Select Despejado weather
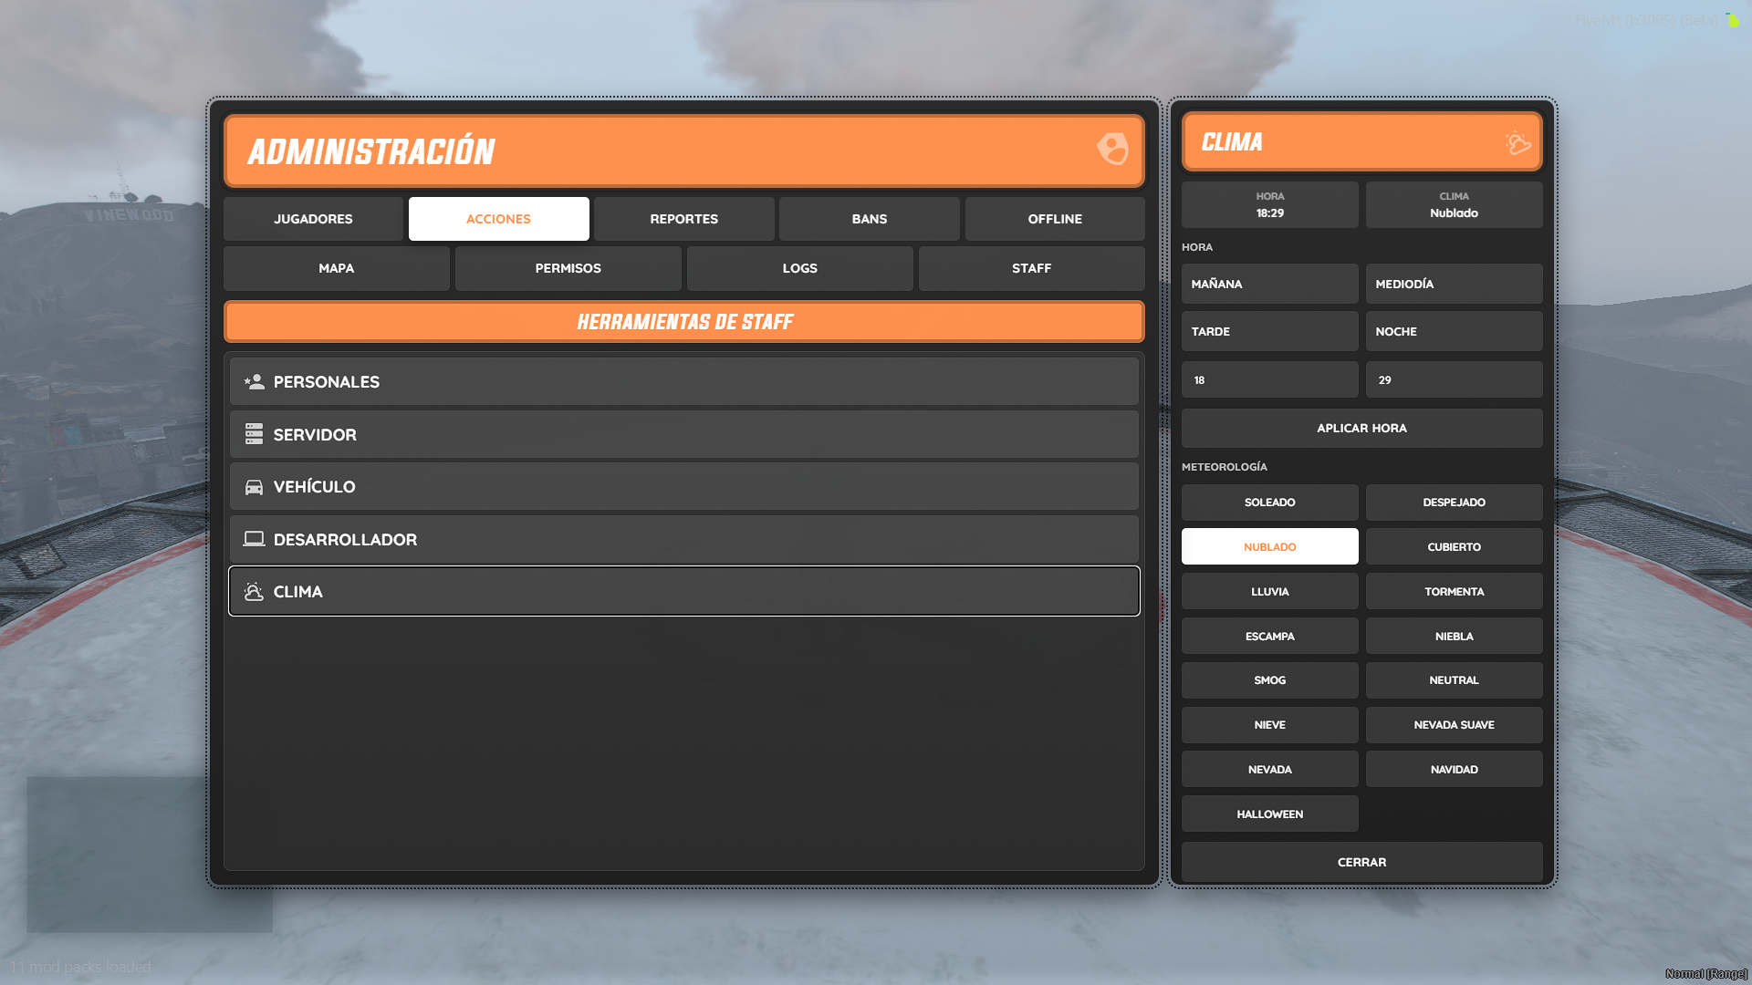Screen dimensions: 1752x985 click(x=1454, y=503)
